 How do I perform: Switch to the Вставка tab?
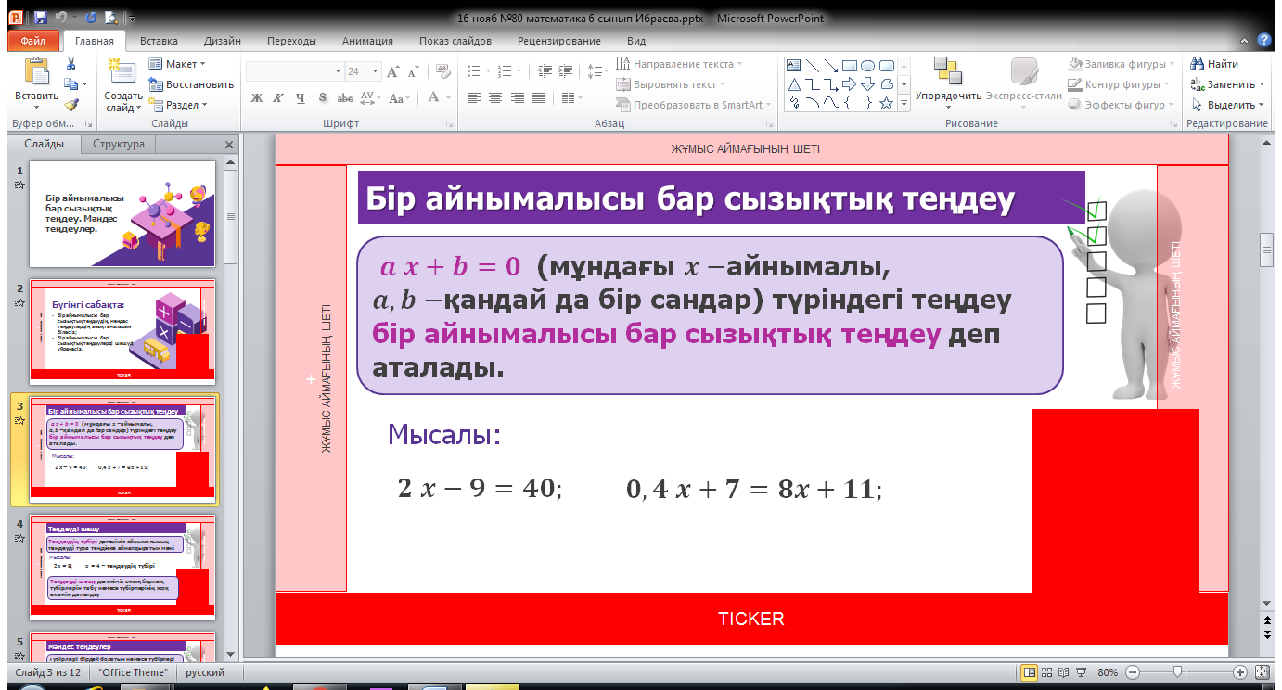coord(159,41)
